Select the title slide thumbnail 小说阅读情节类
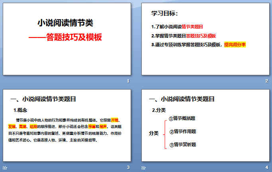272x172 pixels. coord(67,40)
